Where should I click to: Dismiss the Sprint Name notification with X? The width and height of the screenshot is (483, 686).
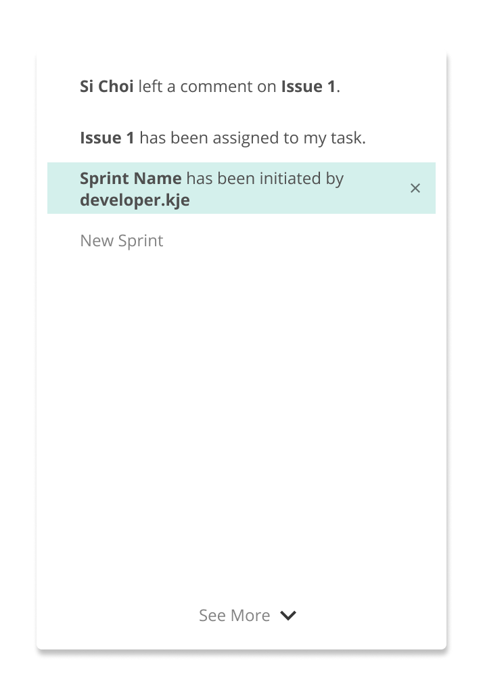[x=415, y=188]
